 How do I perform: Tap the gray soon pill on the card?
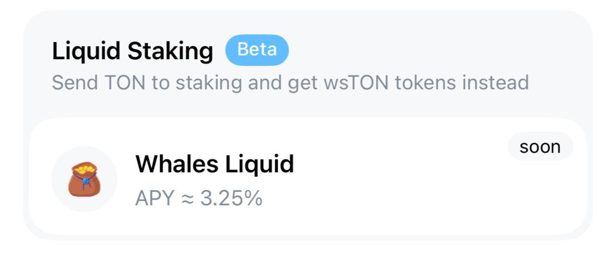[540, 146]
